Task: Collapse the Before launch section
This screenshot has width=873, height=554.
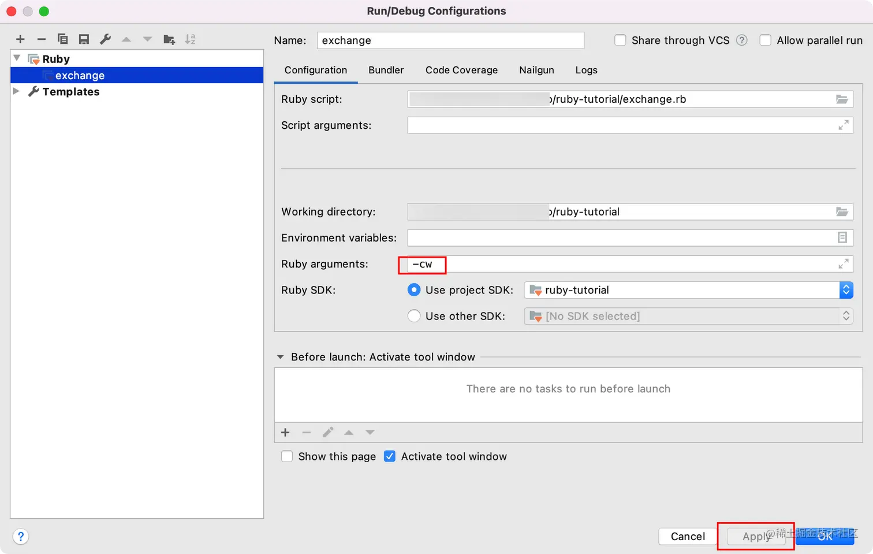Action: point(281,357)
